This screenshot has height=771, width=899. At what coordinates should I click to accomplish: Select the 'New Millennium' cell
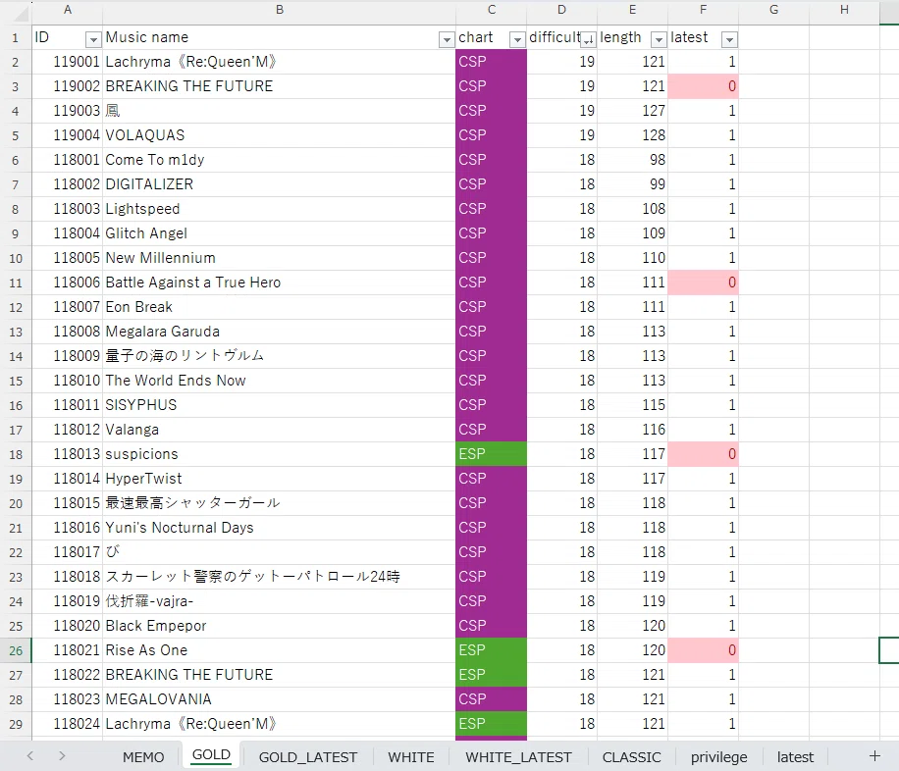[x=279, y=258]
